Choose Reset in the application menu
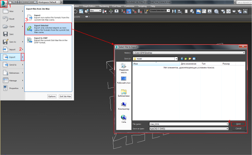 tap(12, 19)
